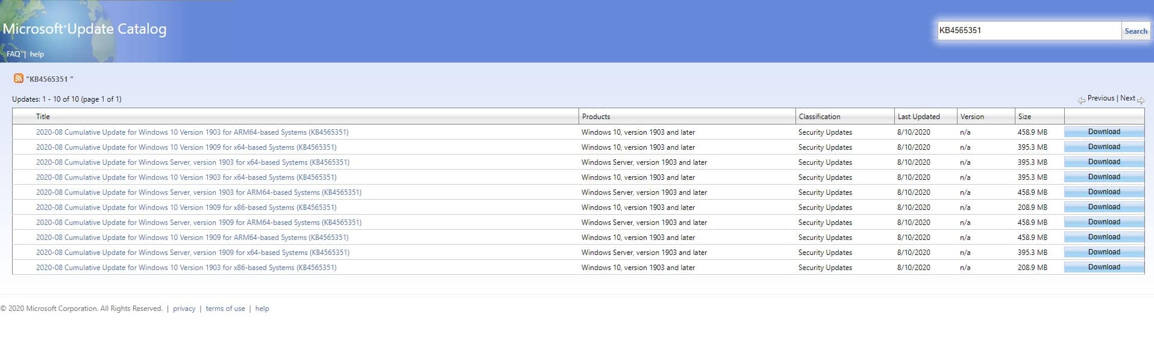
Task: Open Windows 10 Version 1909 ARM64 update link
Action: coord(192,238)
